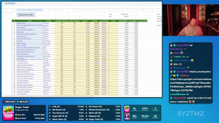Viewport: 219px width, 123px height.
Task: Click the Buy Cost Multi header
Action: point(104,21)
